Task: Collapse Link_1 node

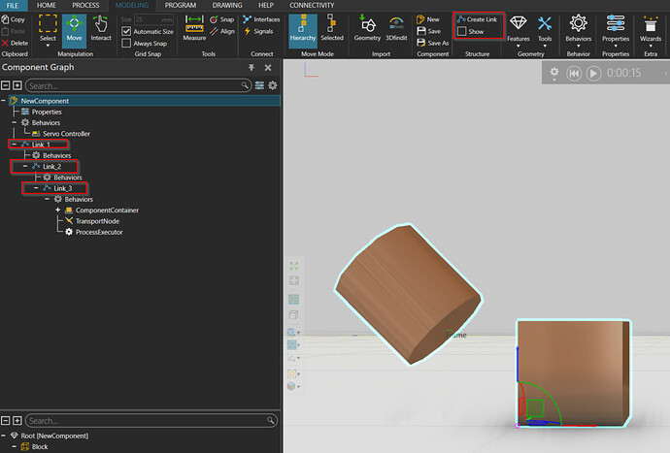Action: (x=15, y=145)
